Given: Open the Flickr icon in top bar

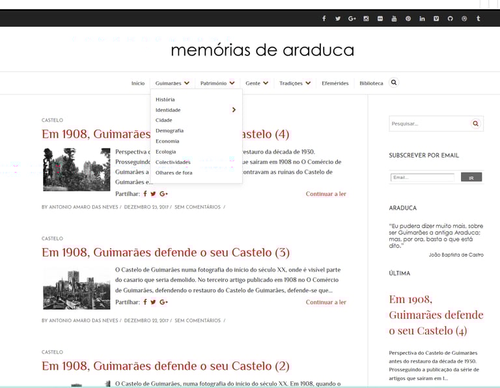Looking at the screenshot, I should point(380,18).
